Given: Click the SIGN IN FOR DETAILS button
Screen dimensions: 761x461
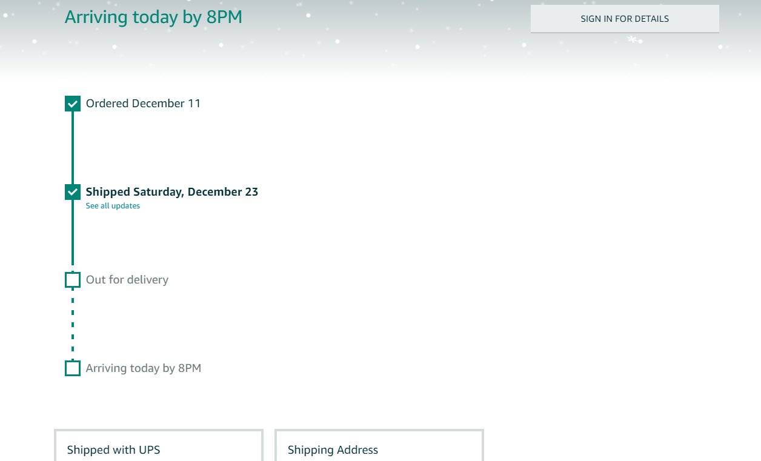Looking at the screenshot, I should pyautogui.click(x=625, y=19).
